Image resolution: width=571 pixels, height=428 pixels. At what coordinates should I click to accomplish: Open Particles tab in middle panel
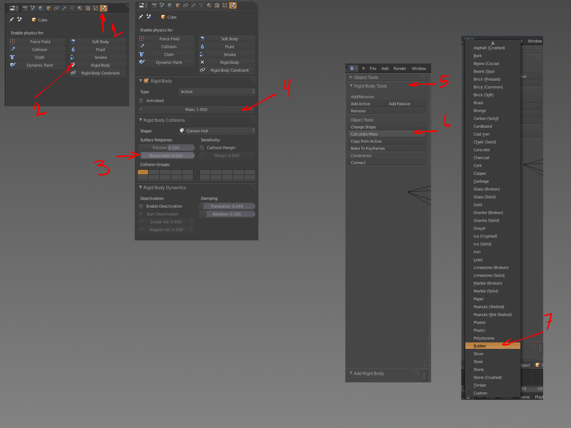click(225, 5)
